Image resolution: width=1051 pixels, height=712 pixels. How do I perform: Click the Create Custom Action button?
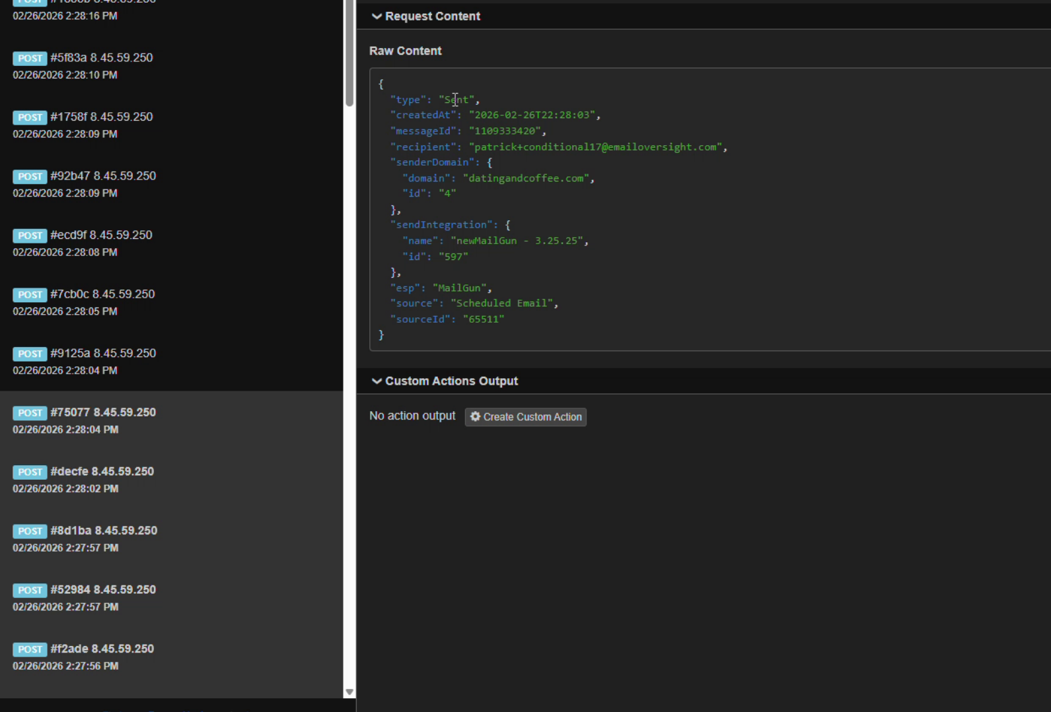[526, 417]
